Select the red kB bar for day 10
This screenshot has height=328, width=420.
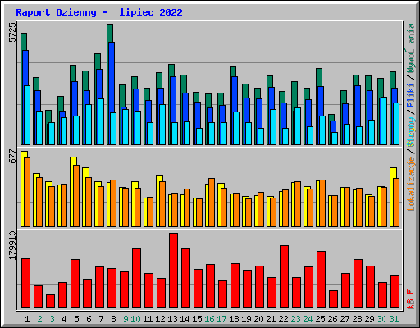tap(136, 278)
